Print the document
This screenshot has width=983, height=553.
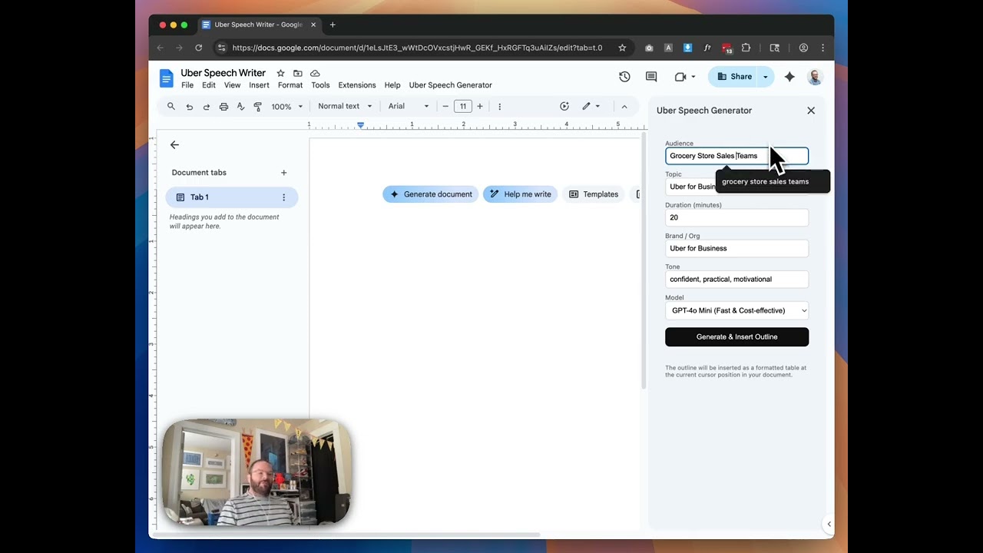tap(223, 106)
